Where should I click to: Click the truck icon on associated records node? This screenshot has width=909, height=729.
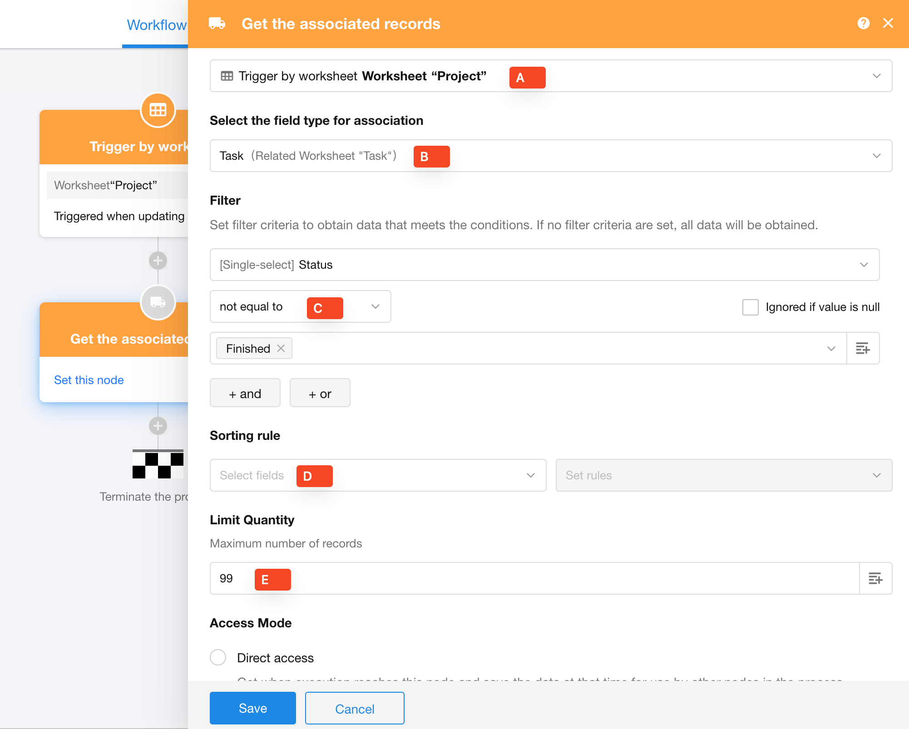(x=158, y=302)
